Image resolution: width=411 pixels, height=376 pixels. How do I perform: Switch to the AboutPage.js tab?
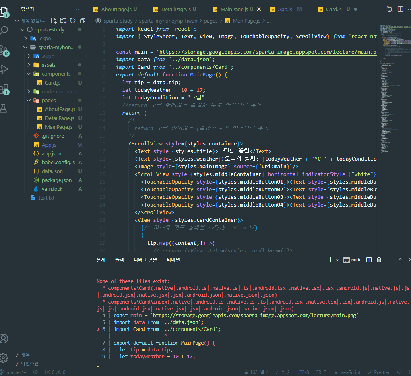pos(116,9)
